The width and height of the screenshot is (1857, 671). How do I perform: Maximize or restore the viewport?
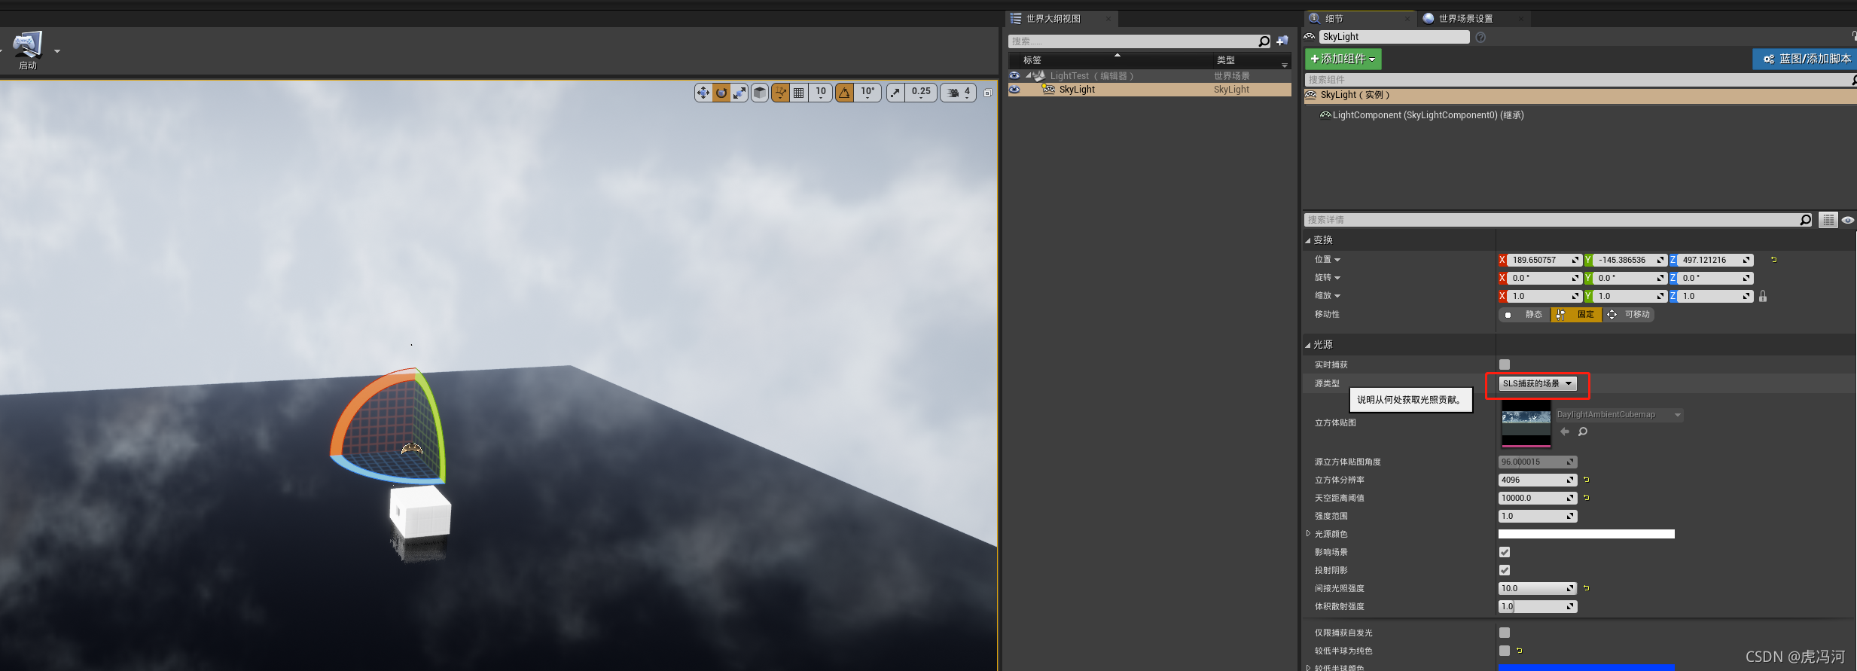pyautogui.click(x=987, y=93)
